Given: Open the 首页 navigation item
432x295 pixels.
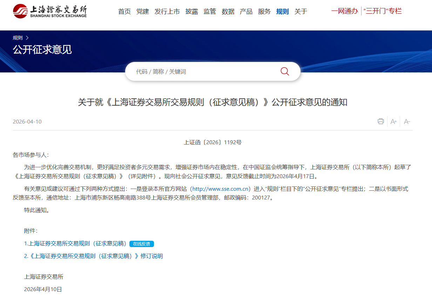Looking at the screenshot, I should [124, 11].
